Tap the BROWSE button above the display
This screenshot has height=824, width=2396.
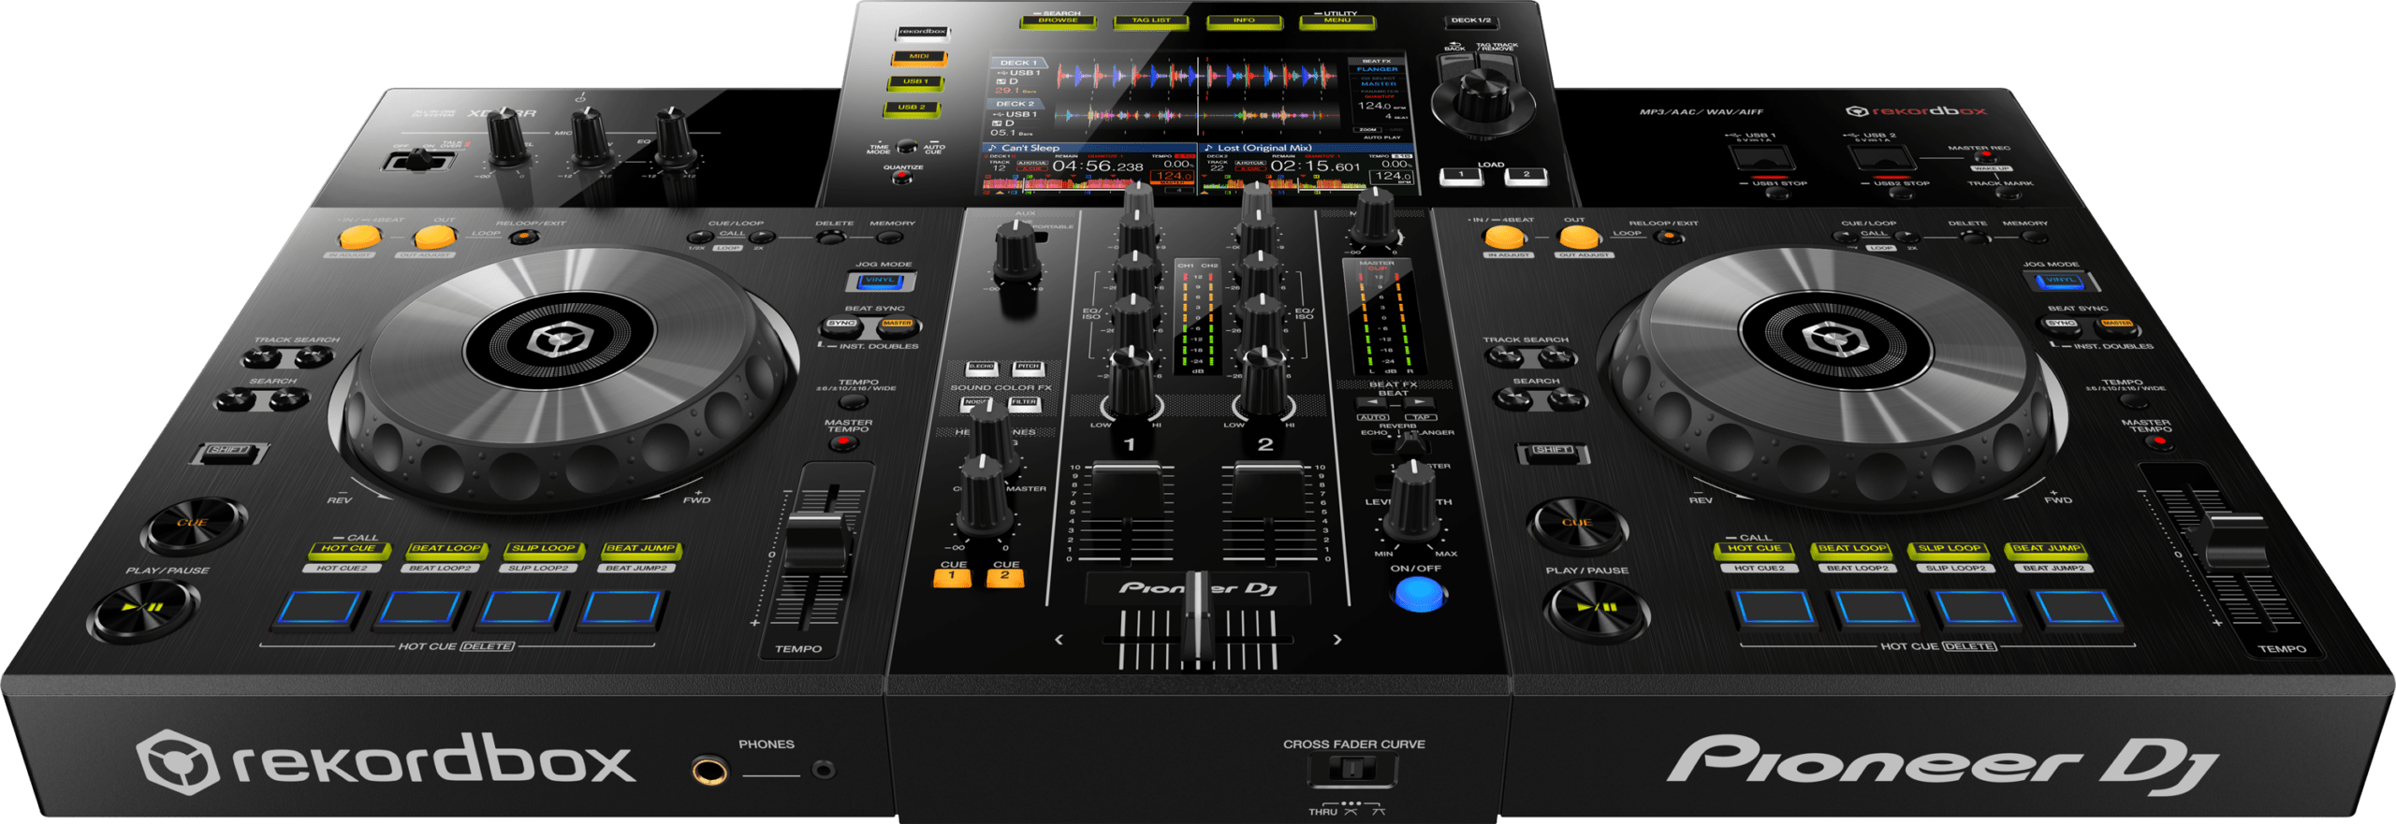click(1058, 21)
